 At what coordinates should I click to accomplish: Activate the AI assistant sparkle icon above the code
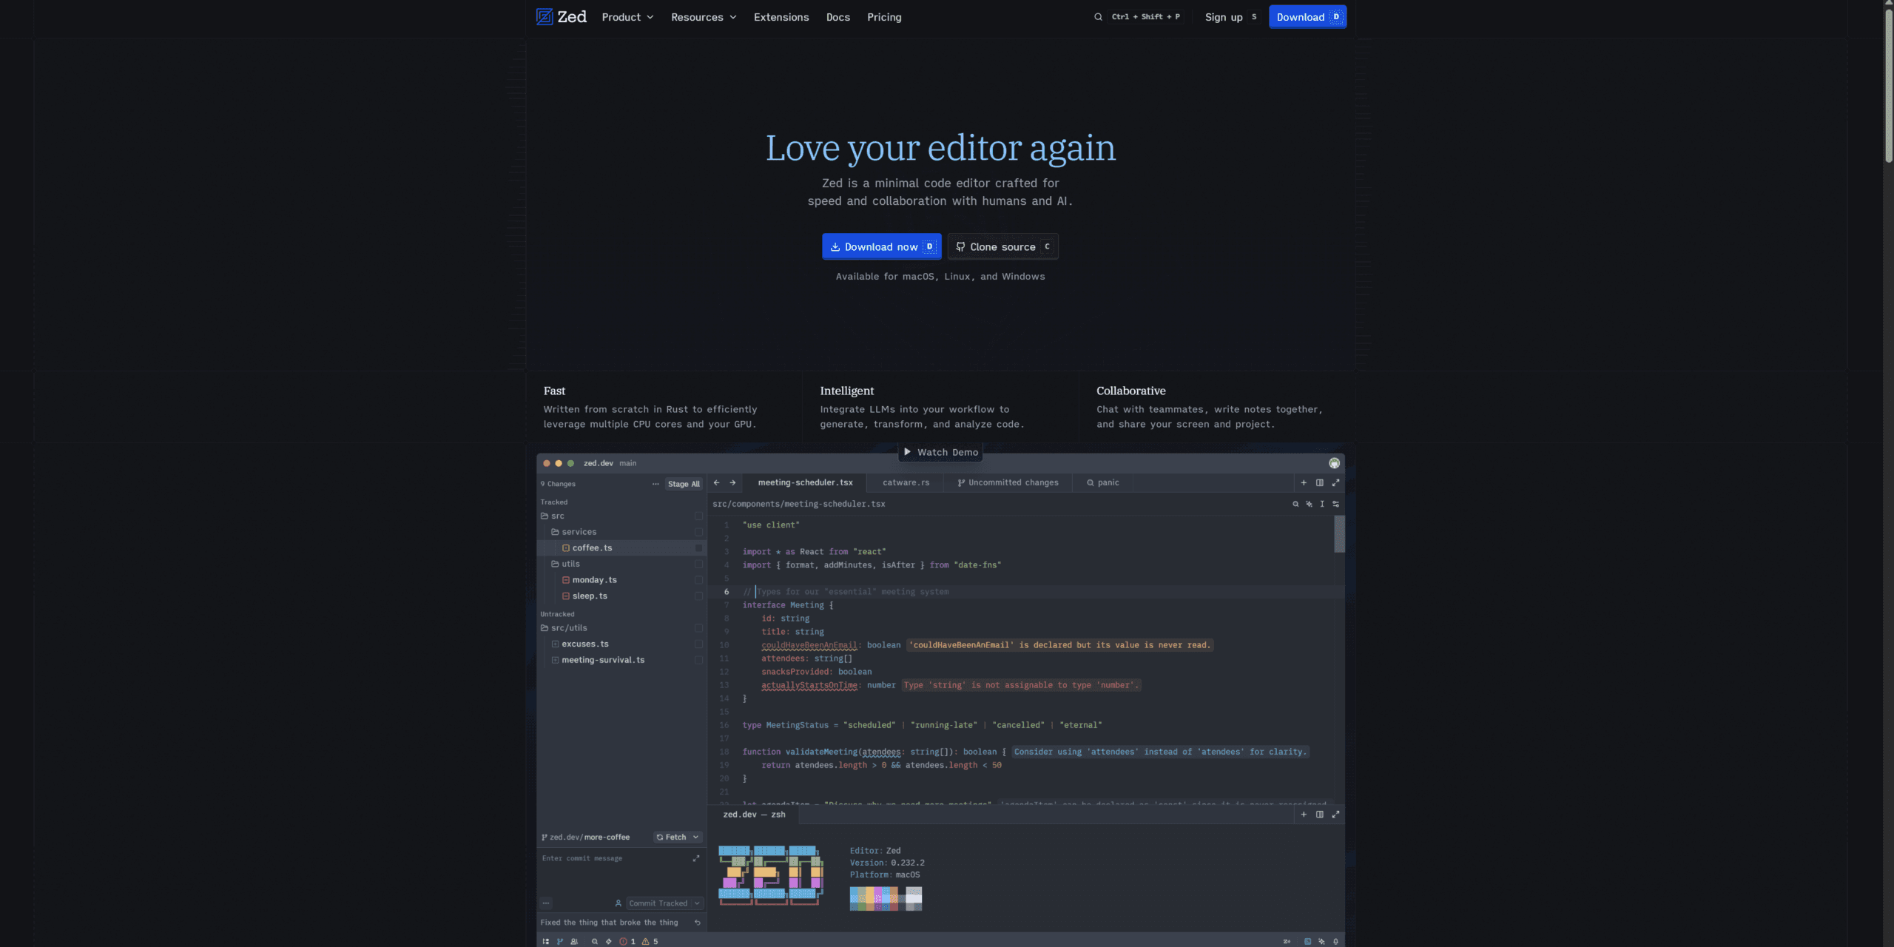click(1309, 504)
